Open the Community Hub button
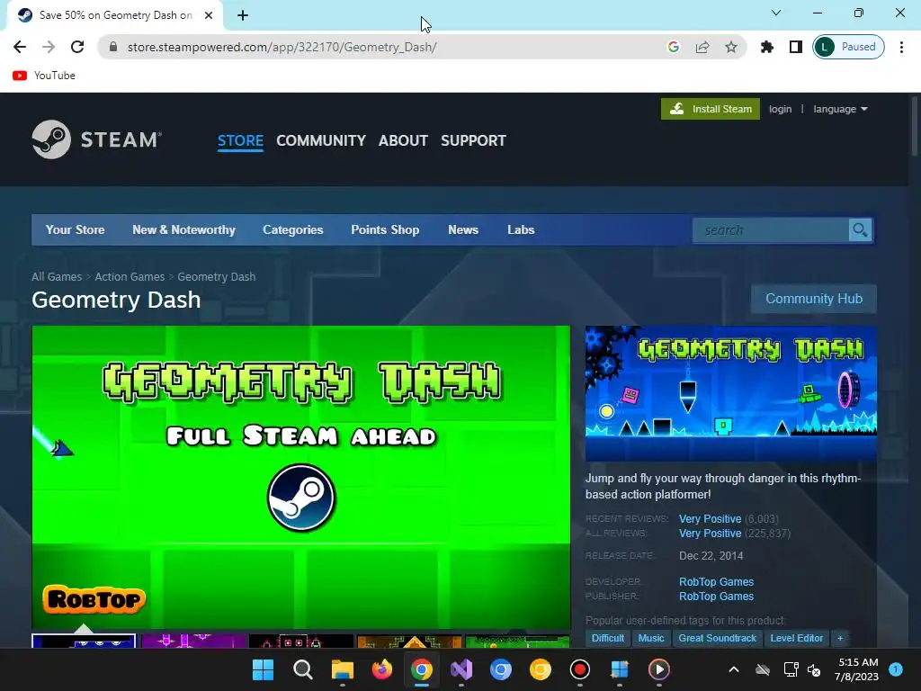 [813, 299]
